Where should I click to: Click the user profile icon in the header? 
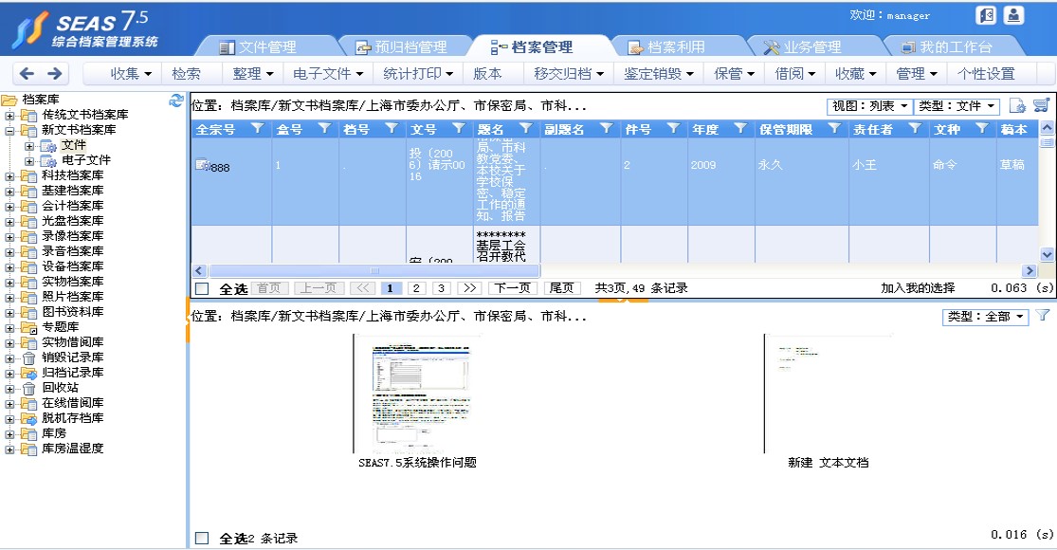point(1013,15)
